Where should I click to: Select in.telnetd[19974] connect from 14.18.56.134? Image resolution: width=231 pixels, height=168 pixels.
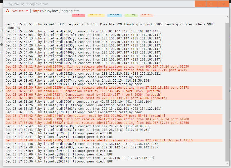tap(78, 81)
